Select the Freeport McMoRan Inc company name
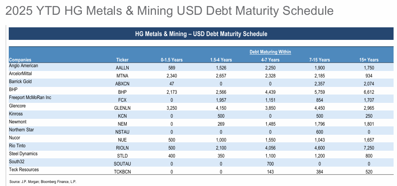The height and width of the screenshot is (186, 397). (x=30, y=98)
